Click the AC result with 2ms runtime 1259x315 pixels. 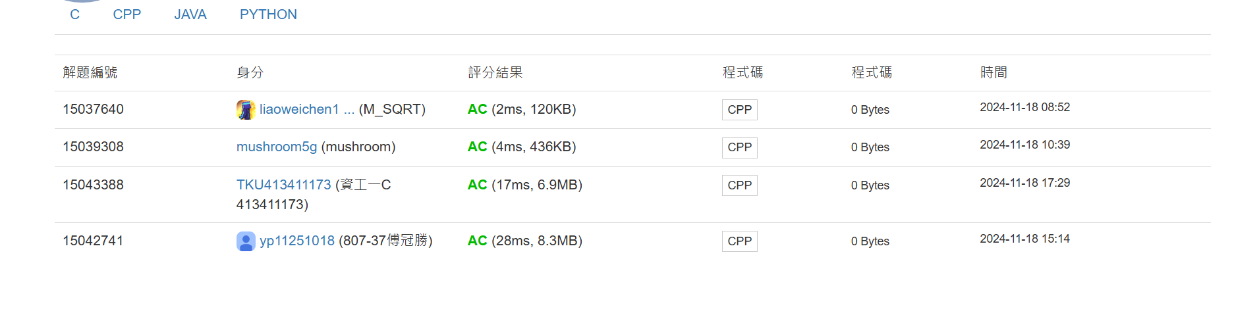tap(477, 109)
